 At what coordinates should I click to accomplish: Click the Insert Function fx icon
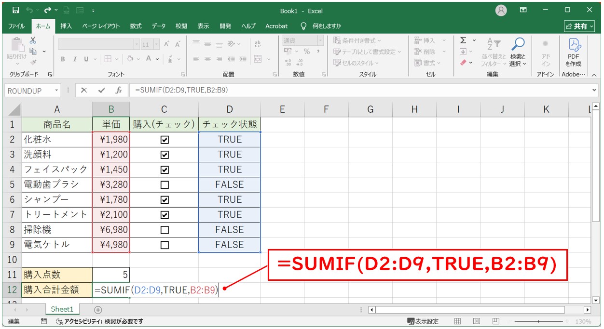[x=118, y=90]
